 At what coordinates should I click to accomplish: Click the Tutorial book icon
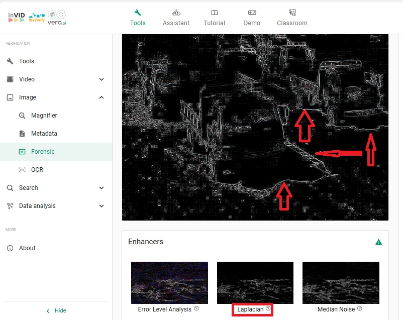[x=215, y=13]
